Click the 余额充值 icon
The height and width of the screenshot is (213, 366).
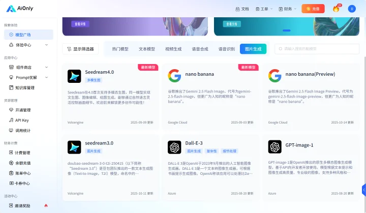[x=11, y=163]
